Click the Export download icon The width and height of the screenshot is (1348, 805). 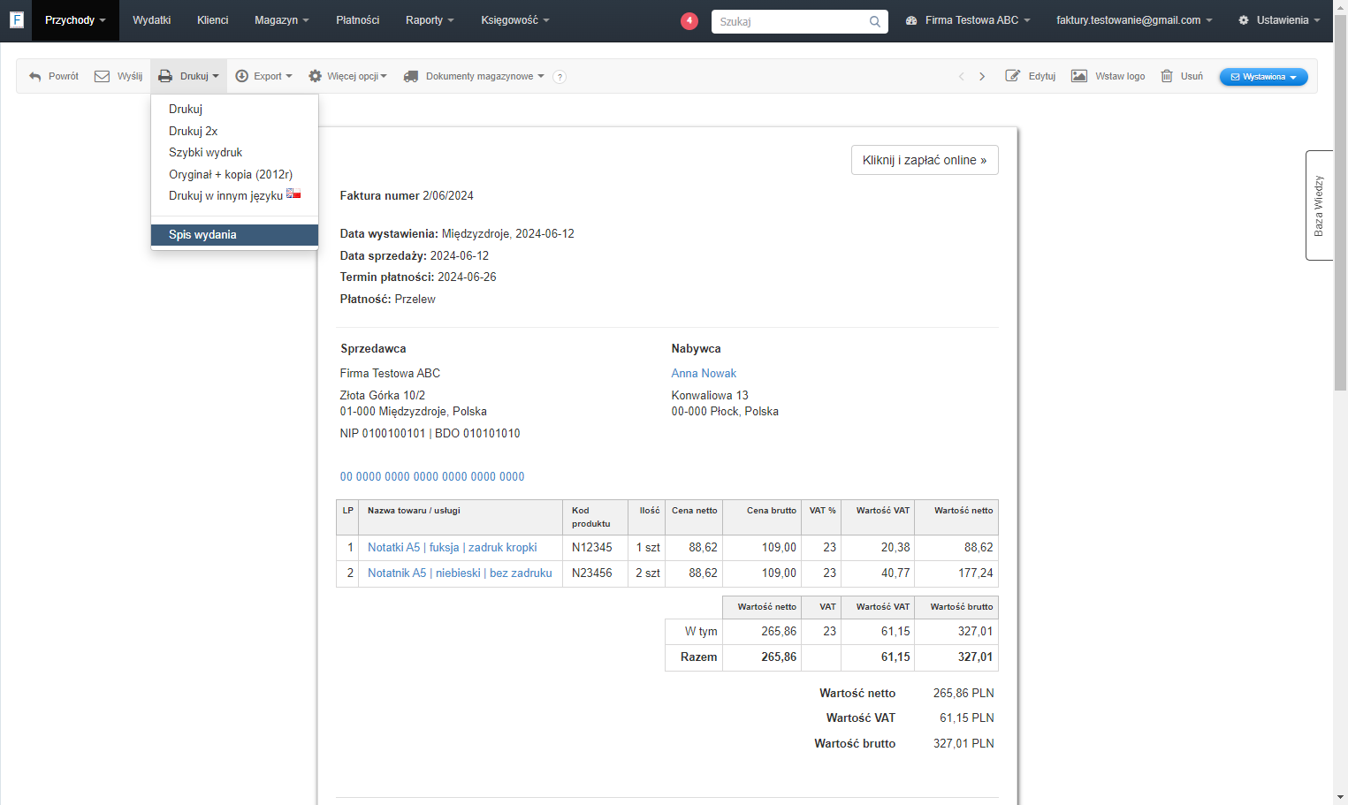(x=241, y=77)
